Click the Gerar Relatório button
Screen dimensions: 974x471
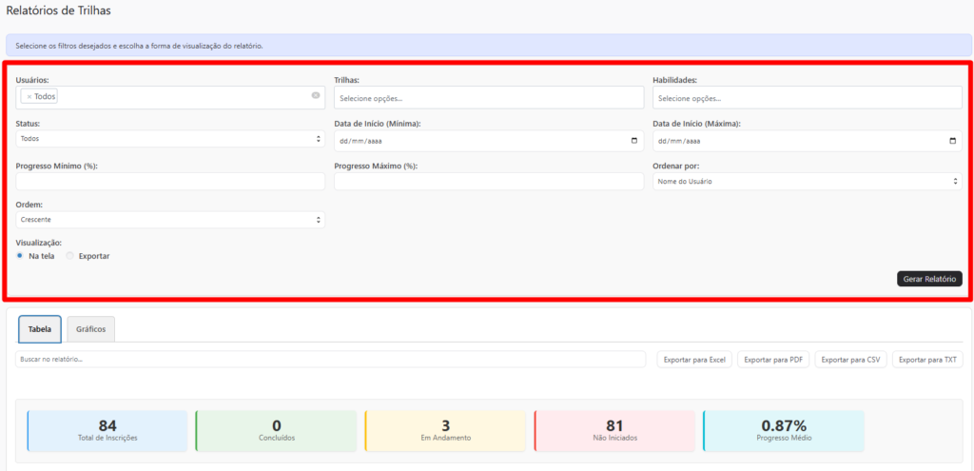[x=929, y=279]
